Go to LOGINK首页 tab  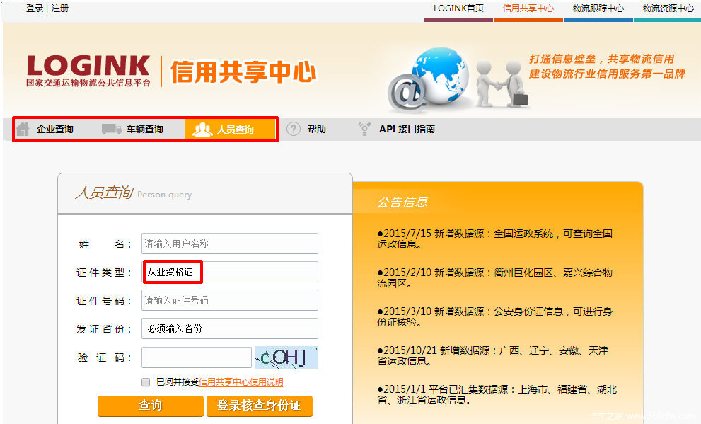458,8
